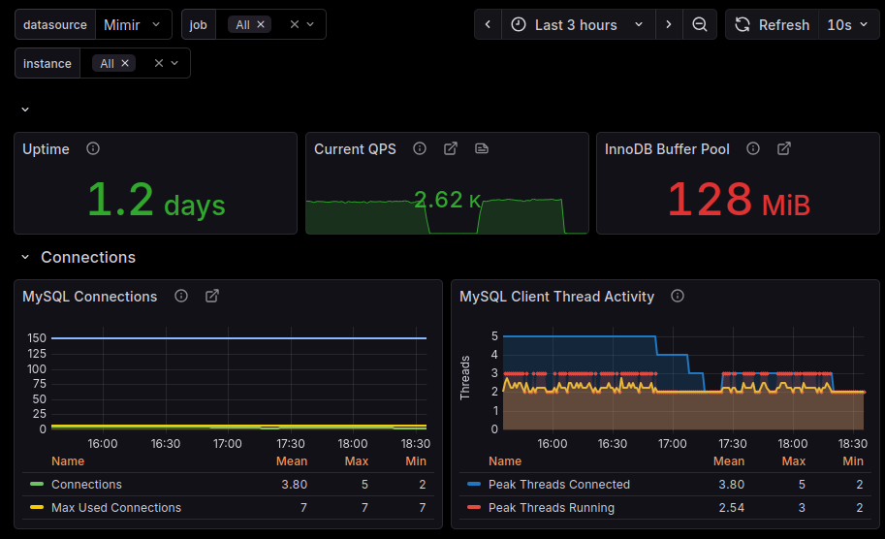Shift time range forward

[x=669, y=24]
